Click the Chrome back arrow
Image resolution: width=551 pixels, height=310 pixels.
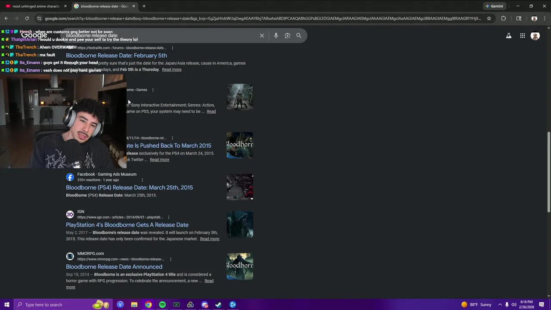6,19
